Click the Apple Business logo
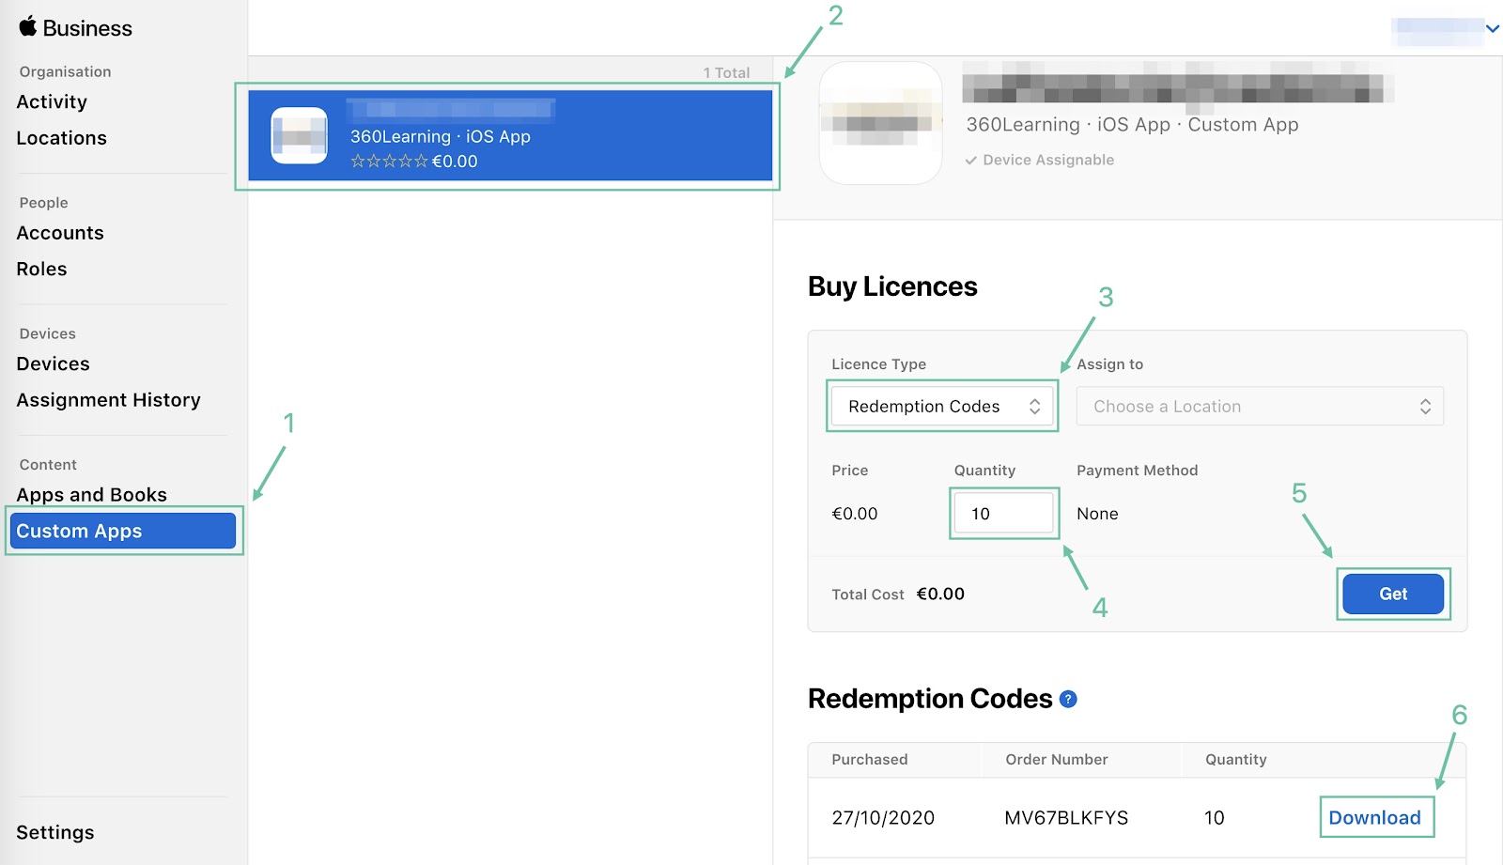 [75, 27]
